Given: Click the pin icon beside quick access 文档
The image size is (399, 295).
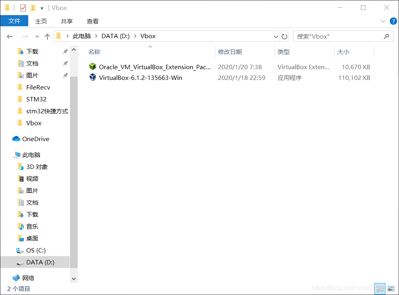Looking at the screenshot, I should point(65,63).
